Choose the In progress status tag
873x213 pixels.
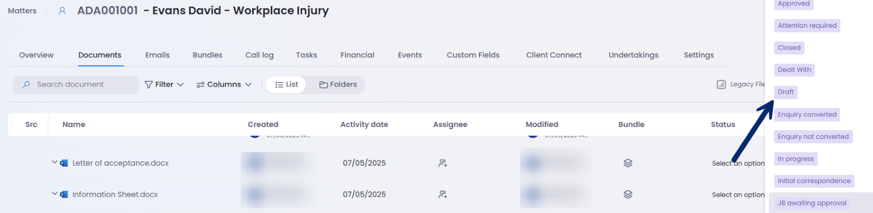(796, 159)
